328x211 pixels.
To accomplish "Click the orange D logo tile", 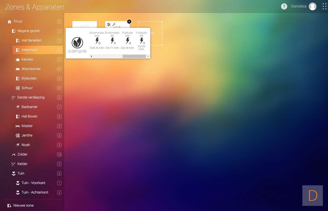I will [x=313, y=196].
